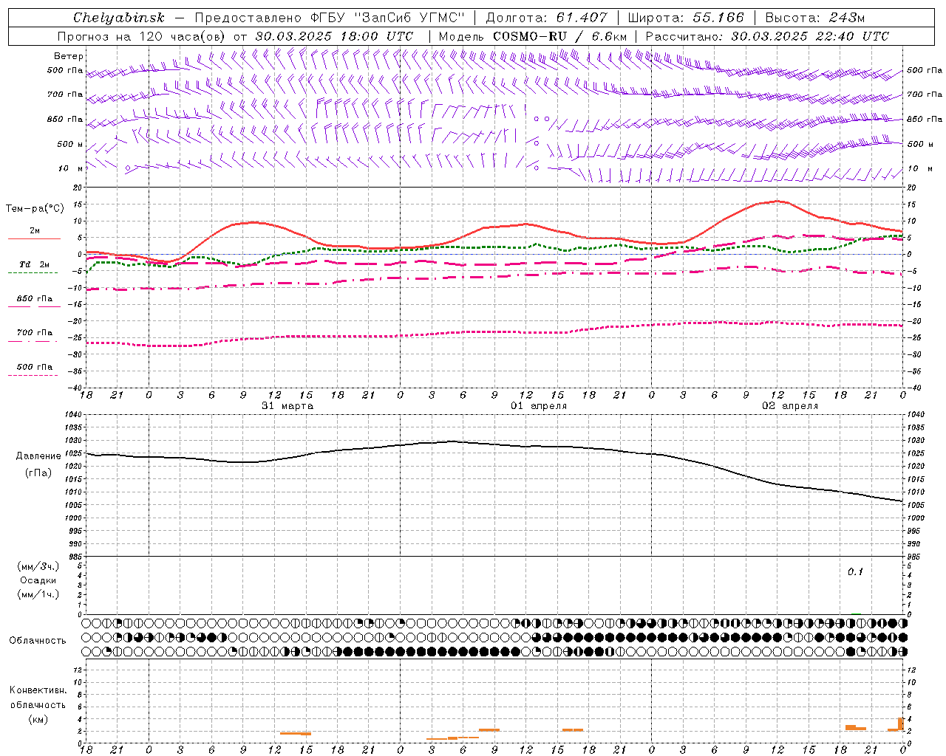Click the '02 апреля' date label
The width and height of the screenshot is (946, 756).
coord(790,406)
